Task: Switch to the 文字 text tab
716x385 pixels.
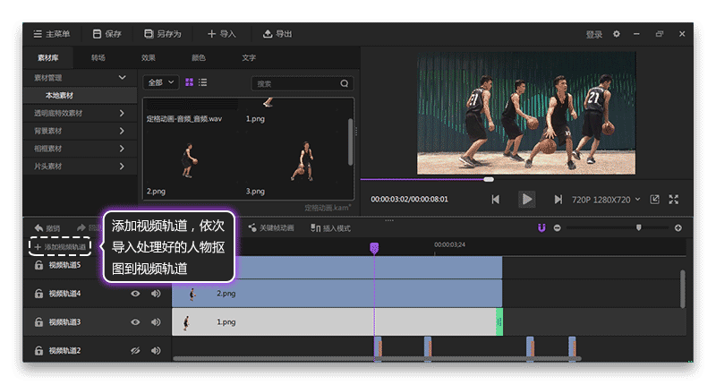Action: [x=249, y=58]
